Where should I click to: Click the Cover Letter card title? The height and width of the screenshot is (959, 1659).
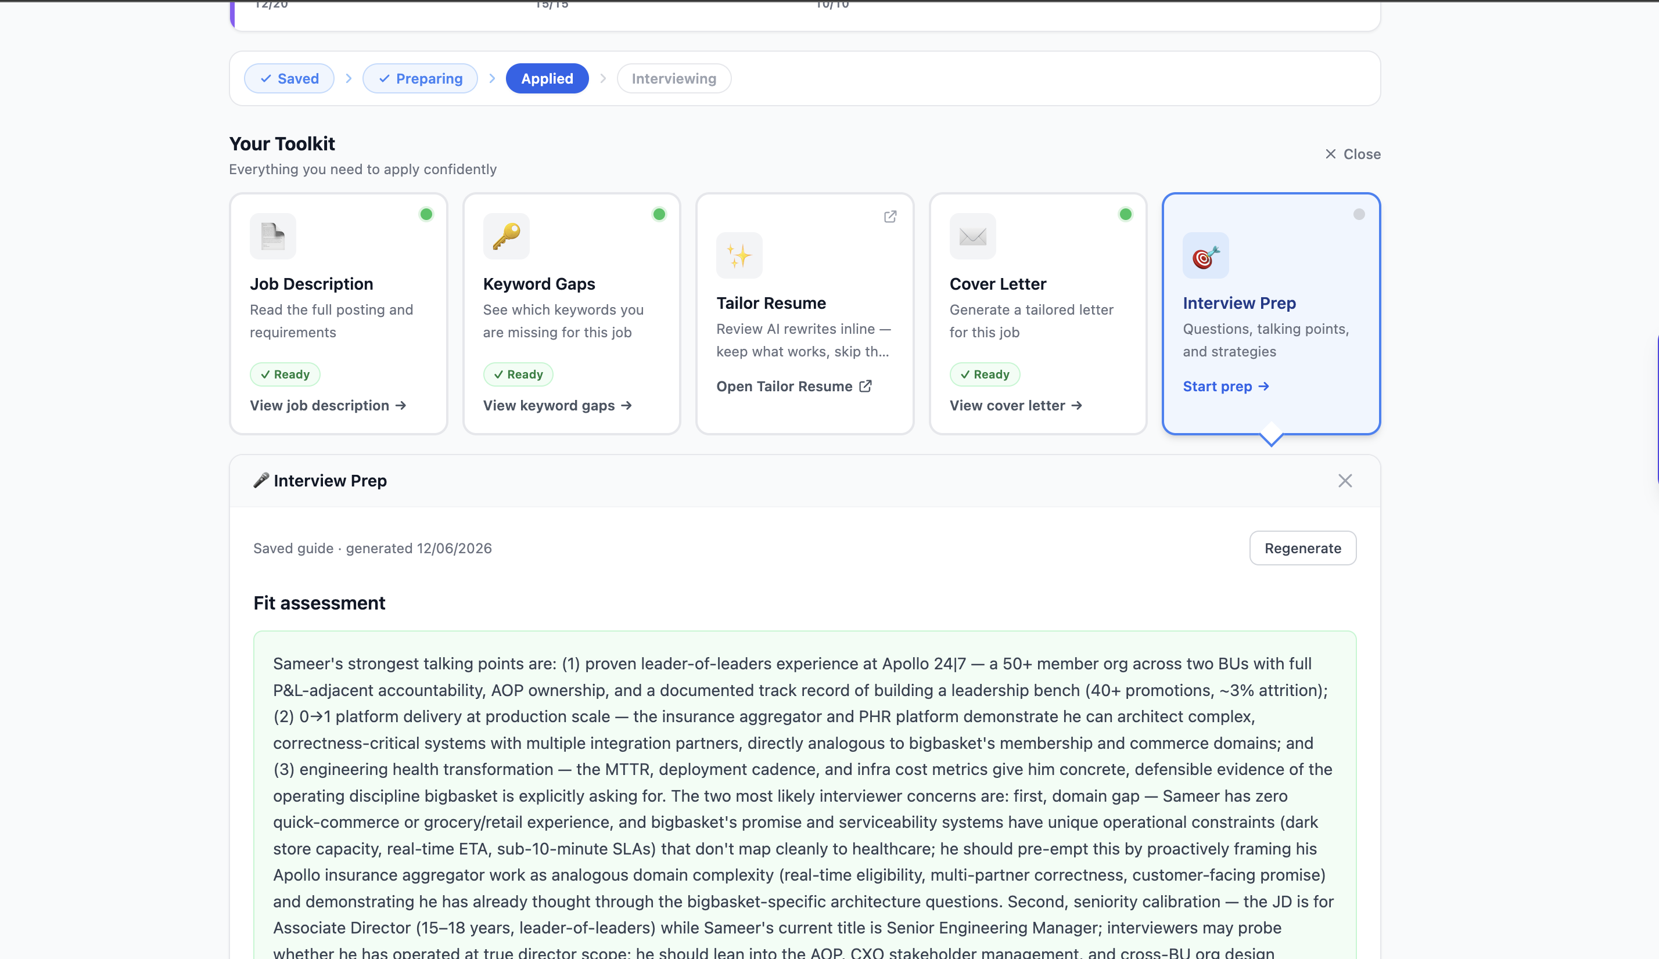998,284
